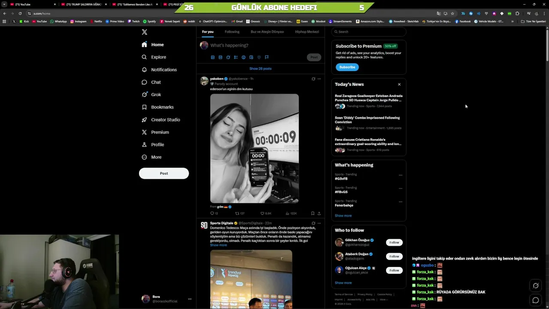Viewport: 549px width, 309px height.
Task: Click Grok icon on yakoben post
Action: click(x=314, y=79)
